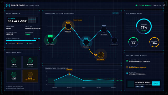Toggle the Thermal legend swatch

coord(17,43)
